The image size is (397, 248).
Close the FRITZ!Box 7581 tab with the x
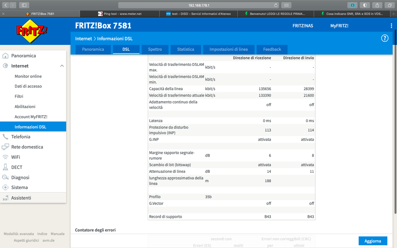tap(3, 14)
